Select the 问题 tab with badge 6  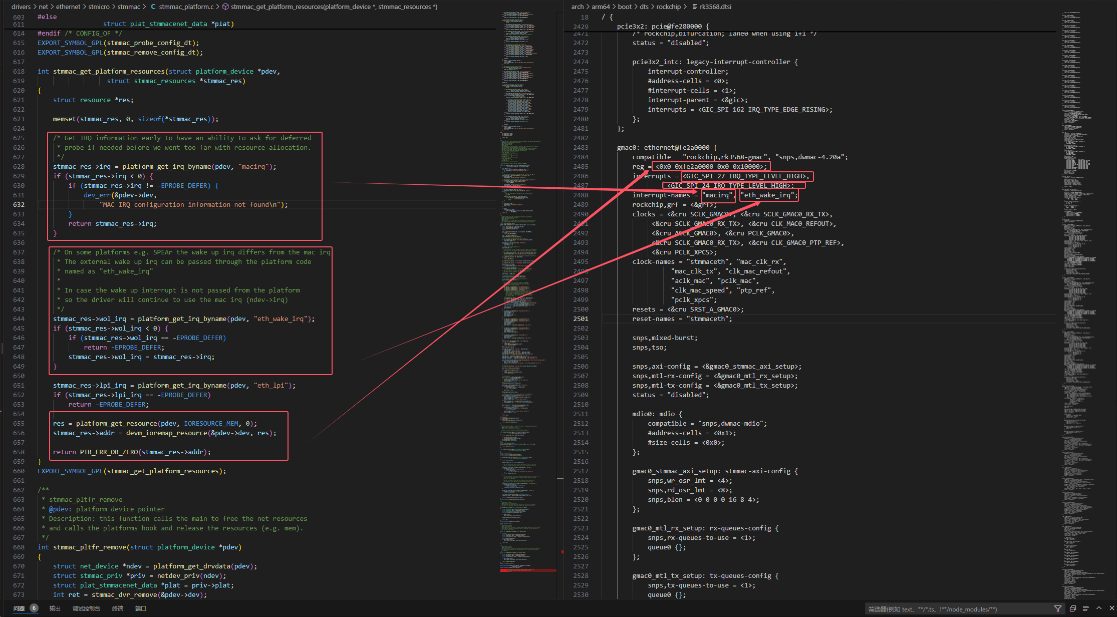(25, 608)
